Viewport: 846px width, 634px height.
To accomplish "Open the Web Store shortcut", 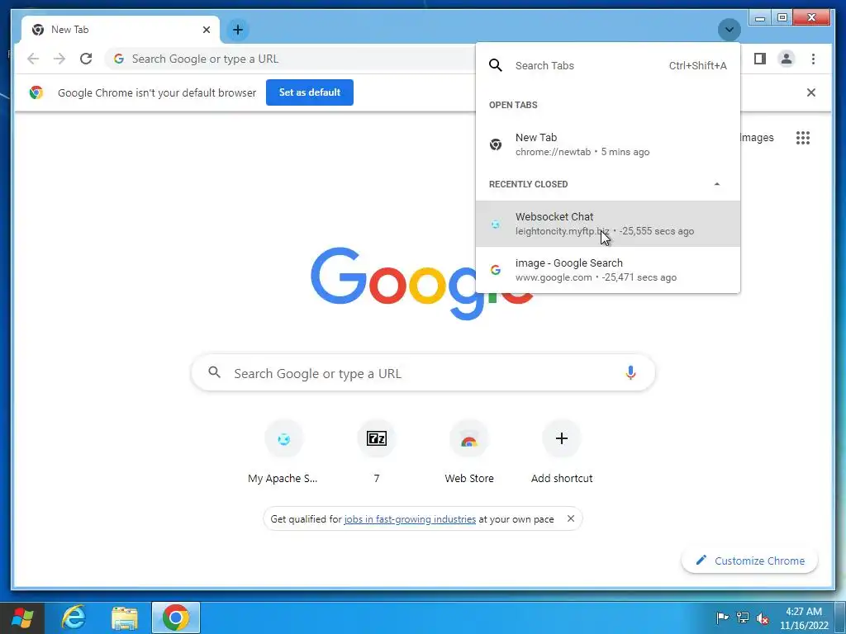I will pos(469,452).
